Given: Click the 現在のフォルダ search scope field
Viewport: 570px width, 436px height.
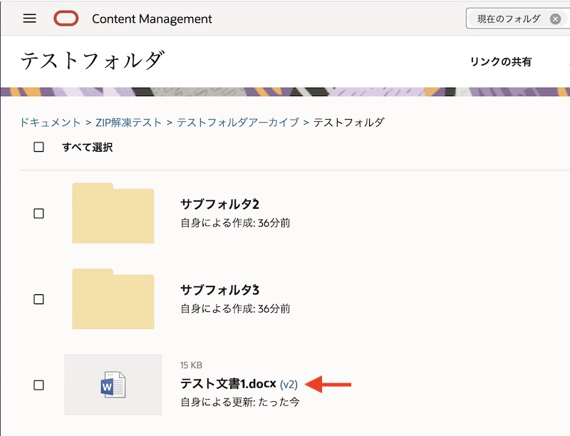Looking at the screenshot, I should [509, 19].
